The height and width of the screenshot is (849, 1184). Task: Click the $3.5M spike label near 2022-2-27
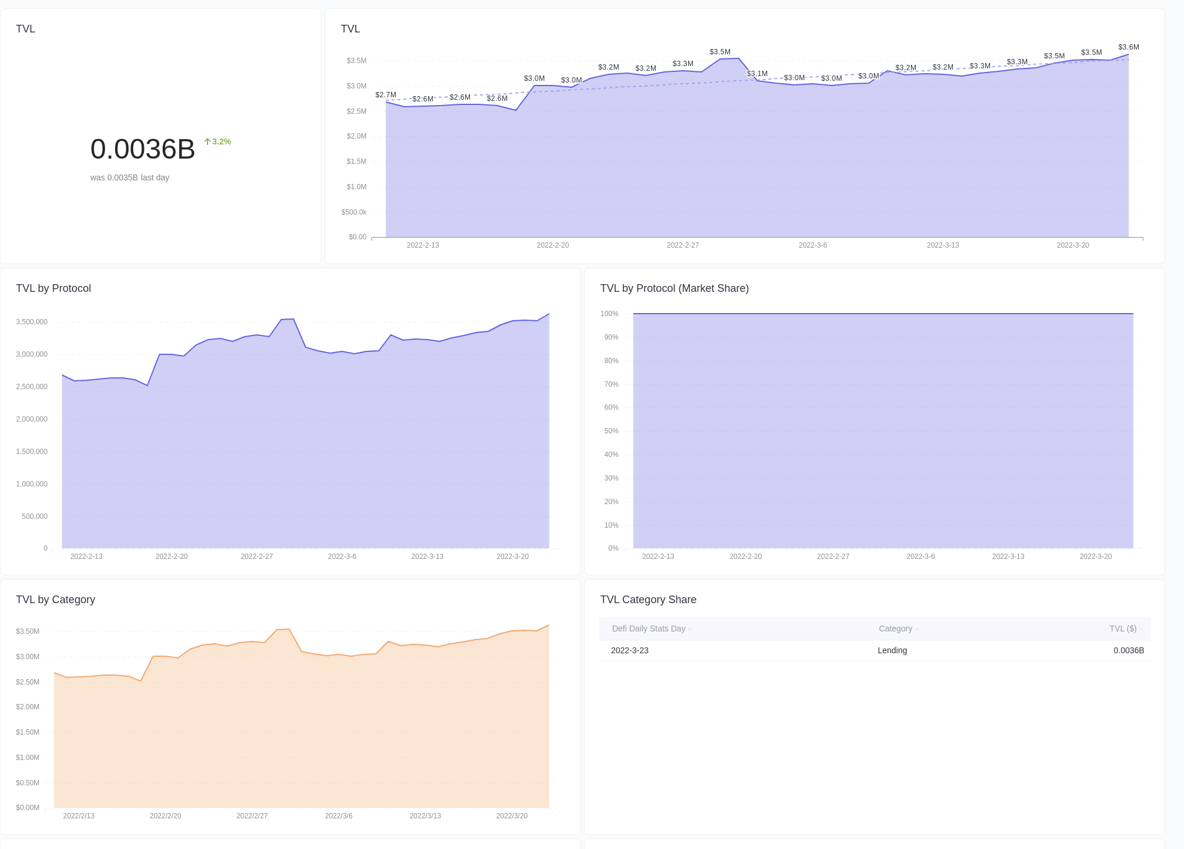[x=719, y=52]
